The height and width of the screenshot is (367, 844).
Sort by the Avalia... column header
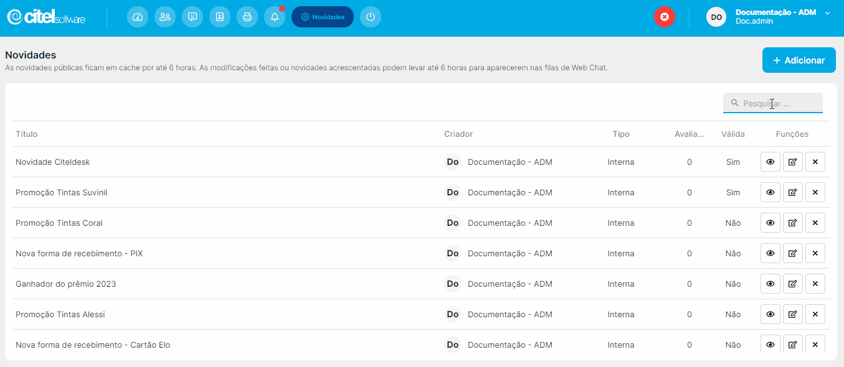coord(690,134)
